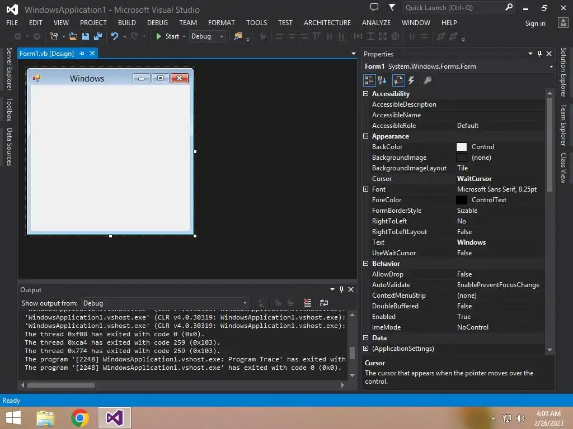Screen dimensions: 573x429
Task: Clear all output with the Clear All icon
Action: pyautogui.click(x=307, y=303)
